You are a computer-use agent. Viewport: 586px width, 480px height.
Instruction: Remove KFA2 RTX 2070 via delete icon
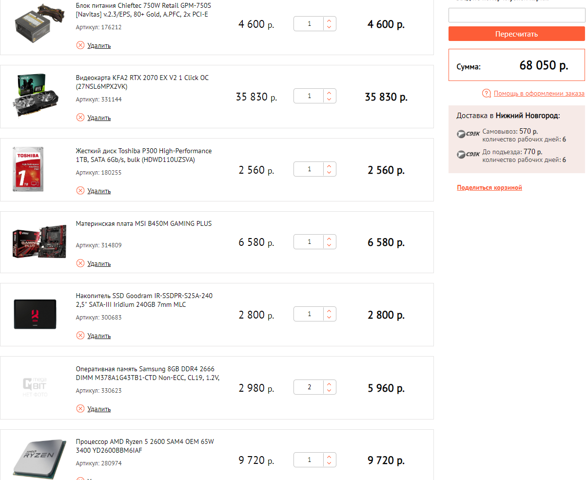point(80,118)
